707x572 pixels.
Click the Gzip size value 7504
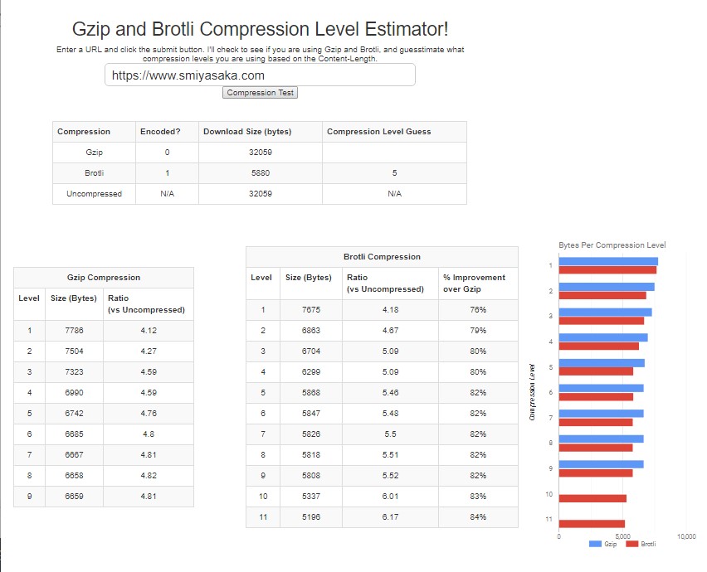click(x=74, y=351)
